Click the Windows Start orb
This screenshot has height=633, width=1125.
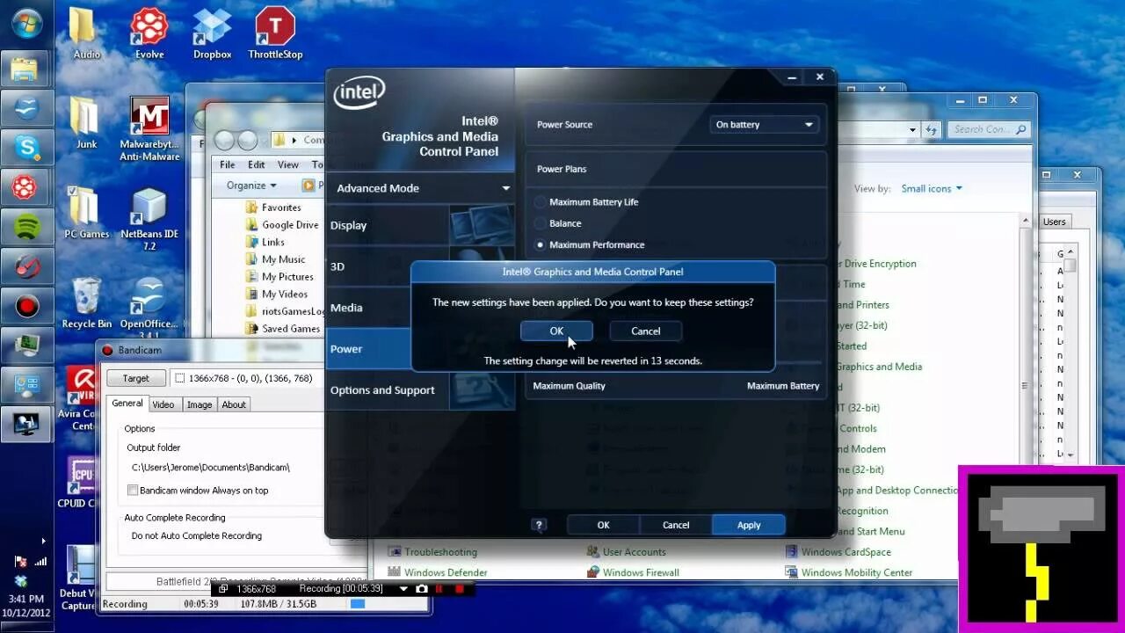25,23
